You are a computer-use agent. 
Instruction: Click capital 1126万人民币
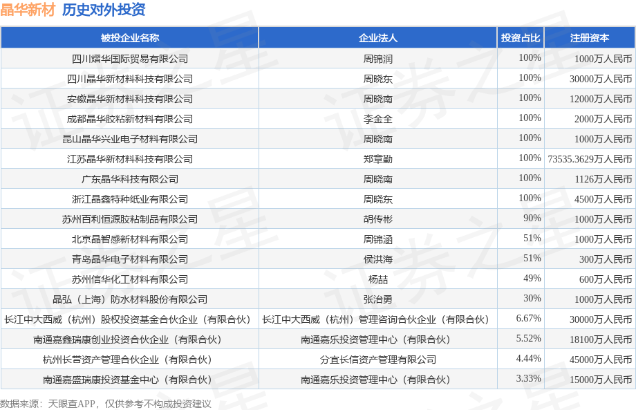pyautogui.click(x=603, y=179)
